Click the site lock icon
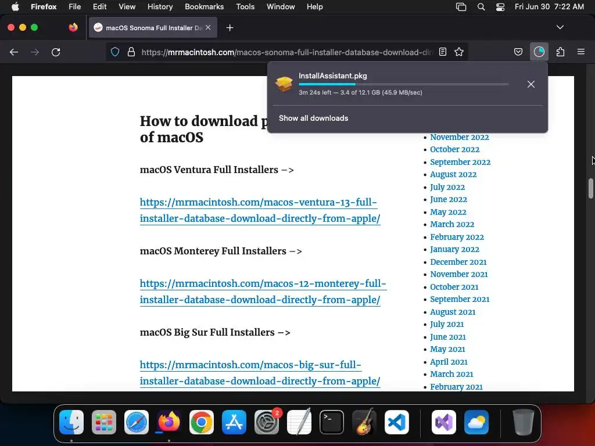This screenshot has width=595, height=446. click(x=131, y=52)
